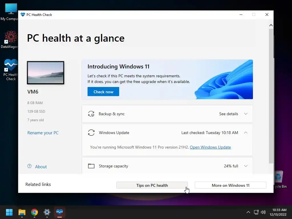Open the My Computer desktop icon
Image resolution: width=292 pixels, height=219 pixels.
coord(11,12)
